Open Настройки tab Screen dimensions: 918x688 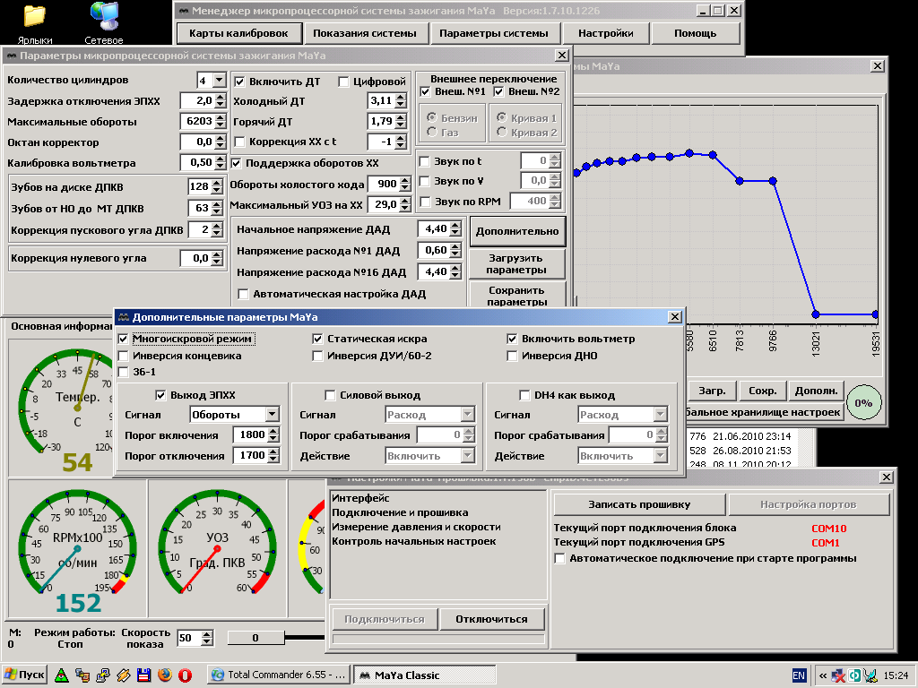pos(606,33)
